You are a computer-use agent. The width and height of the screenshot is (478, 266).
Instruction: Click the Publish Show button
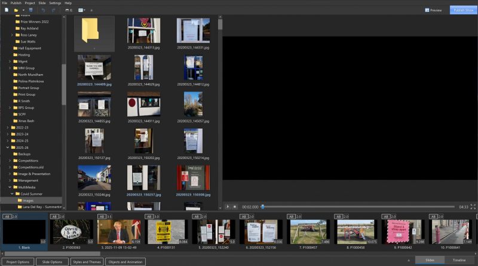[463, 10]
